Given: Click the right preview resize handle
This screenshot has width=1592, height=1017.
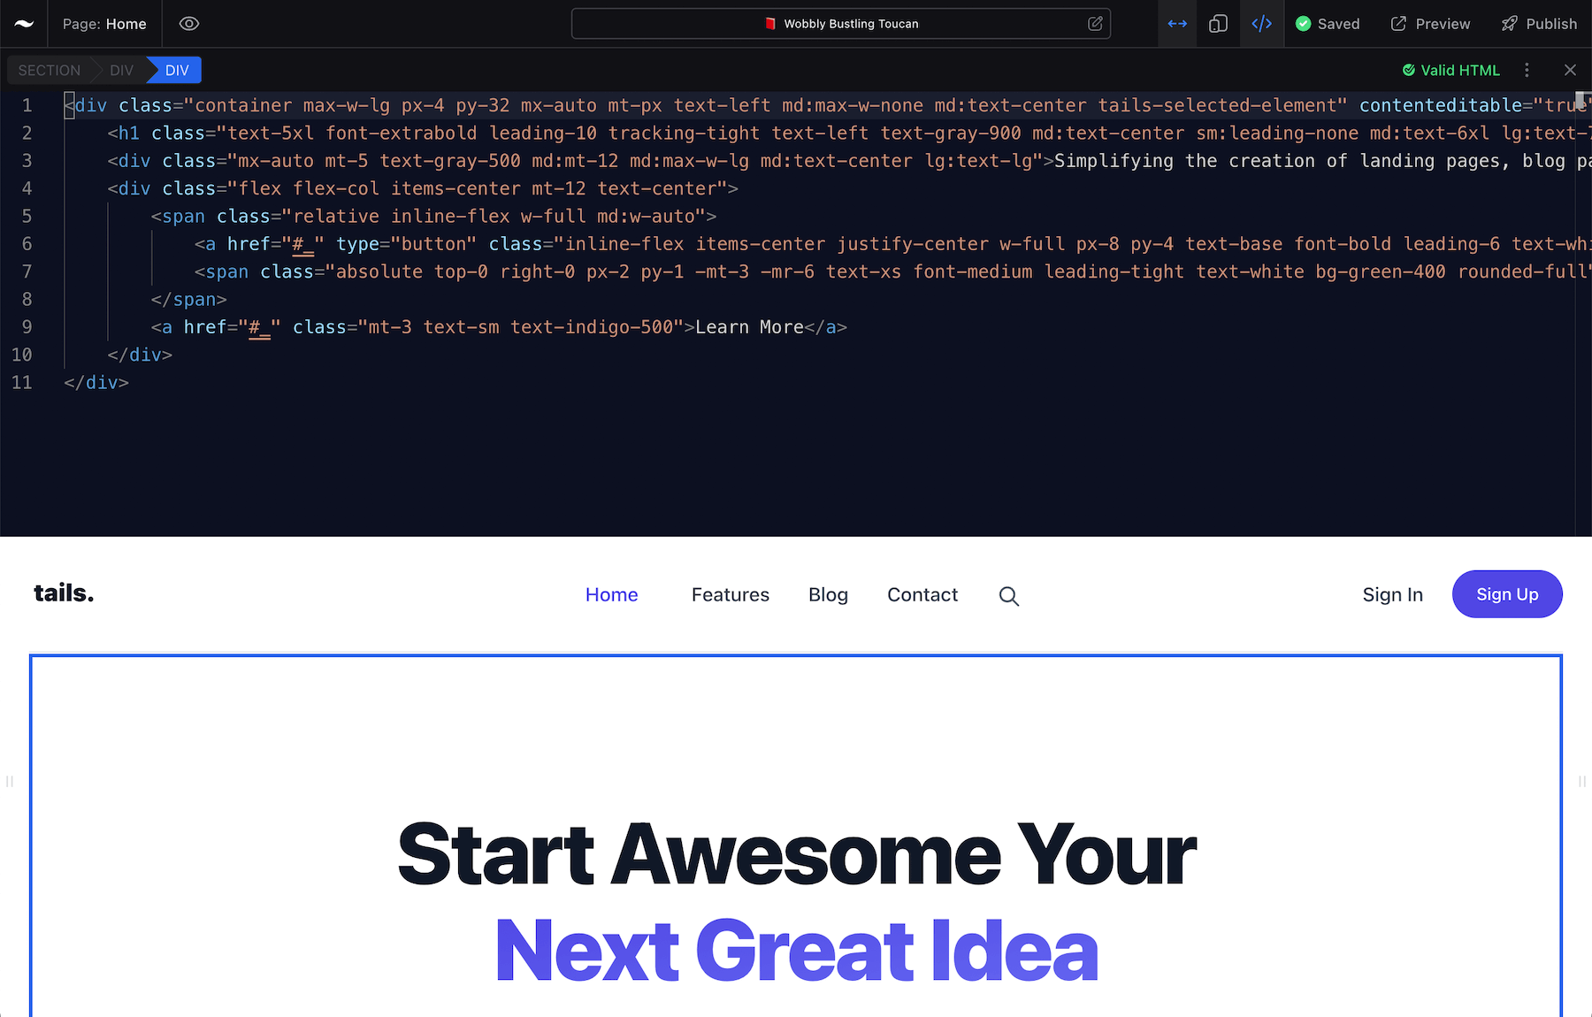Looking at the screenshot, I should click(1582, 782).
